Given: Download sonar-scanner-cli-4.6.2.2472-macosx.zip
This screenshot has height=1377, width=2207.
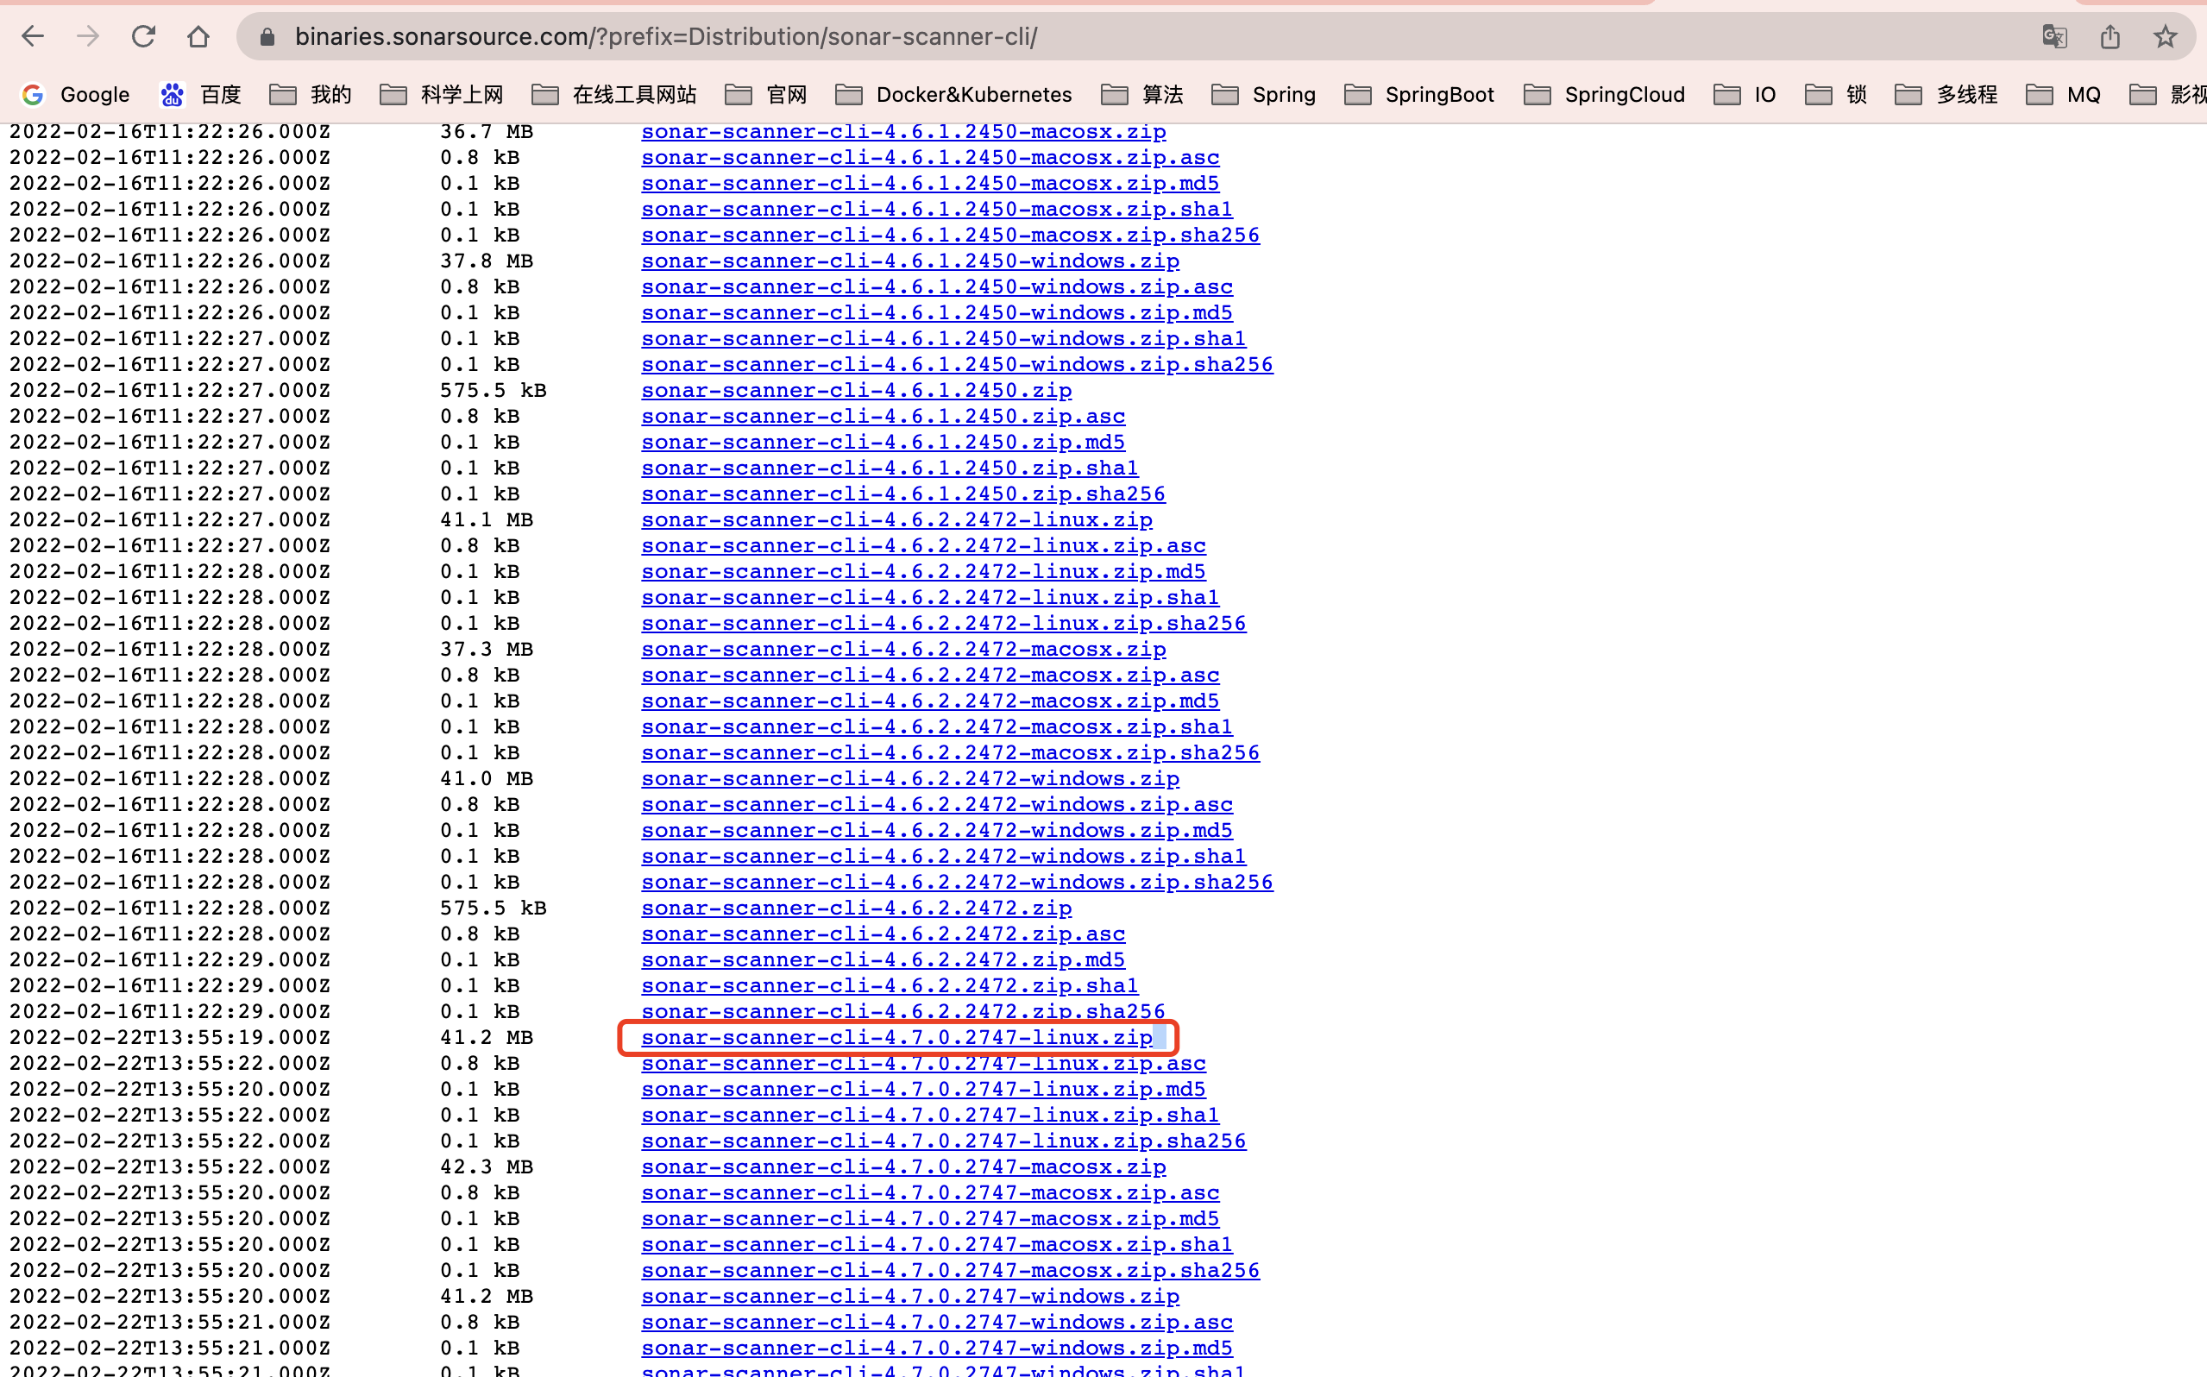Looking at the screenshot, I should tap(902, 650).
